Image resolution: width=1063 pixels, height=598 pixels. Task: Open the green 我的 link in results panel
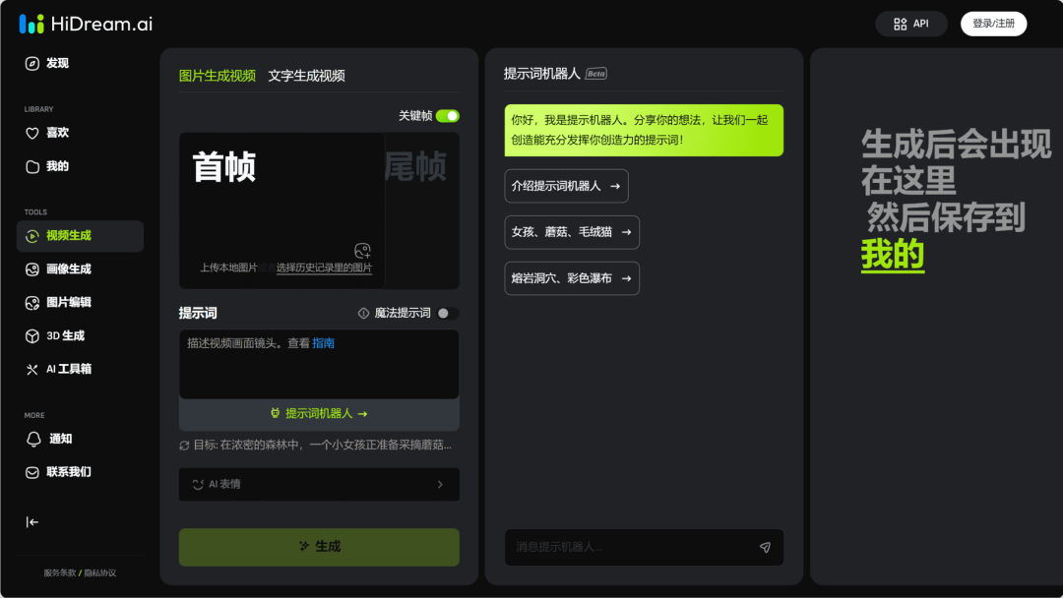[892, 255]
